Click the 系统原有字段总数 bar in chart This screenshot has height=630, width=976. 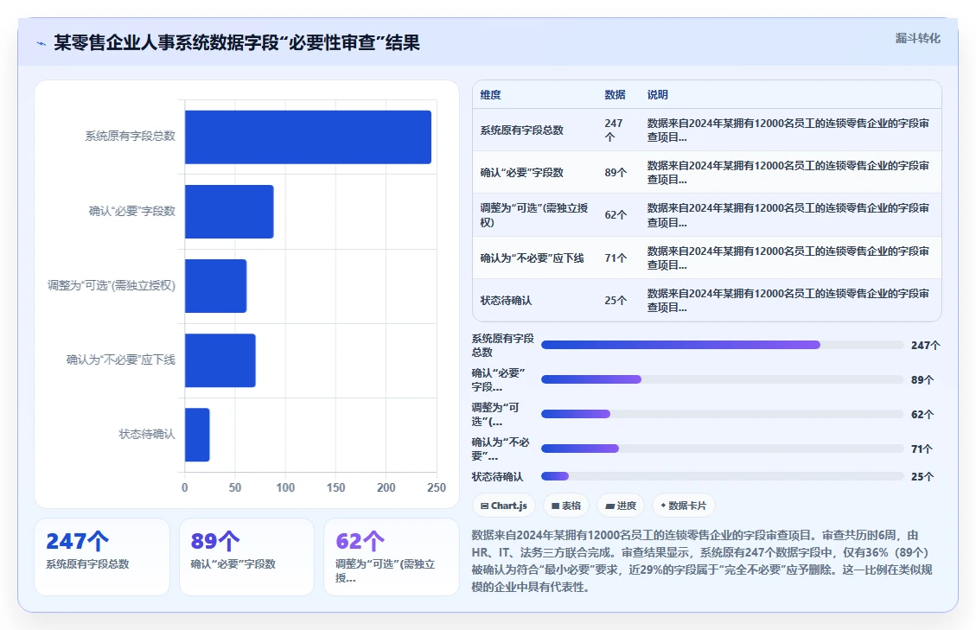click(x=308, y=137)
